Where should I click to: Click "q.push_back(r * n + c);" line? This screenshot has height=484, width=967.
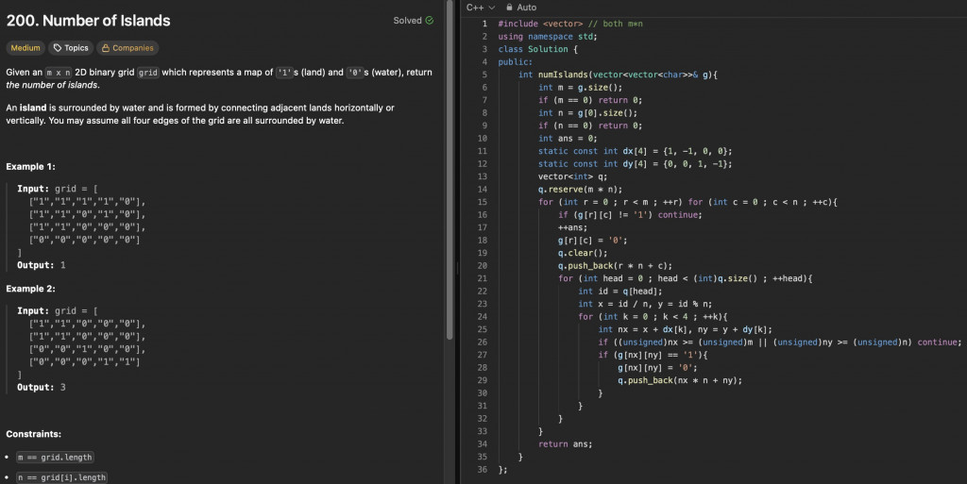click(616, 266)
